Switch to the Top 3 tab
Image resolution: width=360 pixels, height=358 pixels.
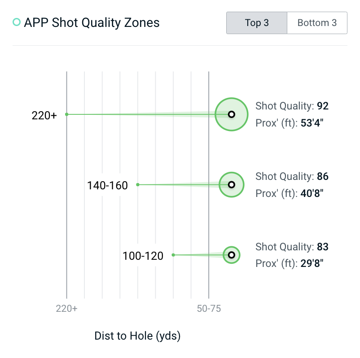(256, 23)
